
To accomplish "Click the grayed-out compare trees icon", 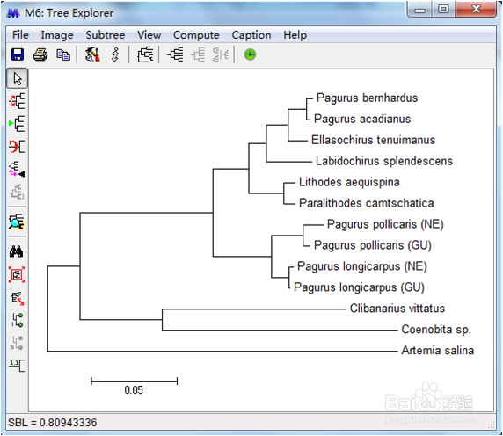I will tap(221, 54).
